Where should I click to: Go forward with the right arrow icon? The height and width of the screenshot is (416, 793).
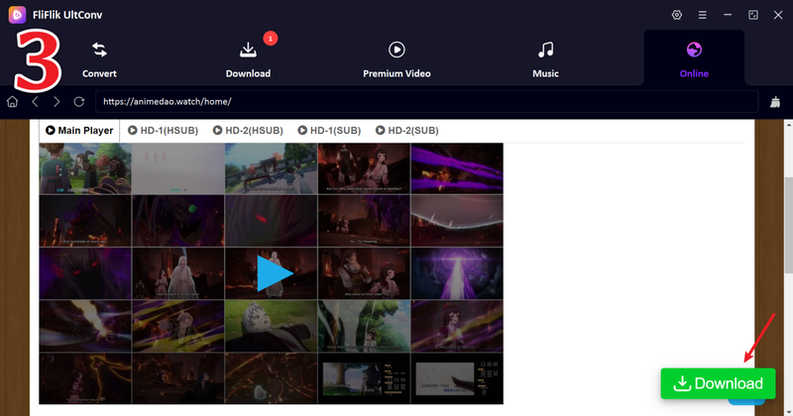[57, 102]
